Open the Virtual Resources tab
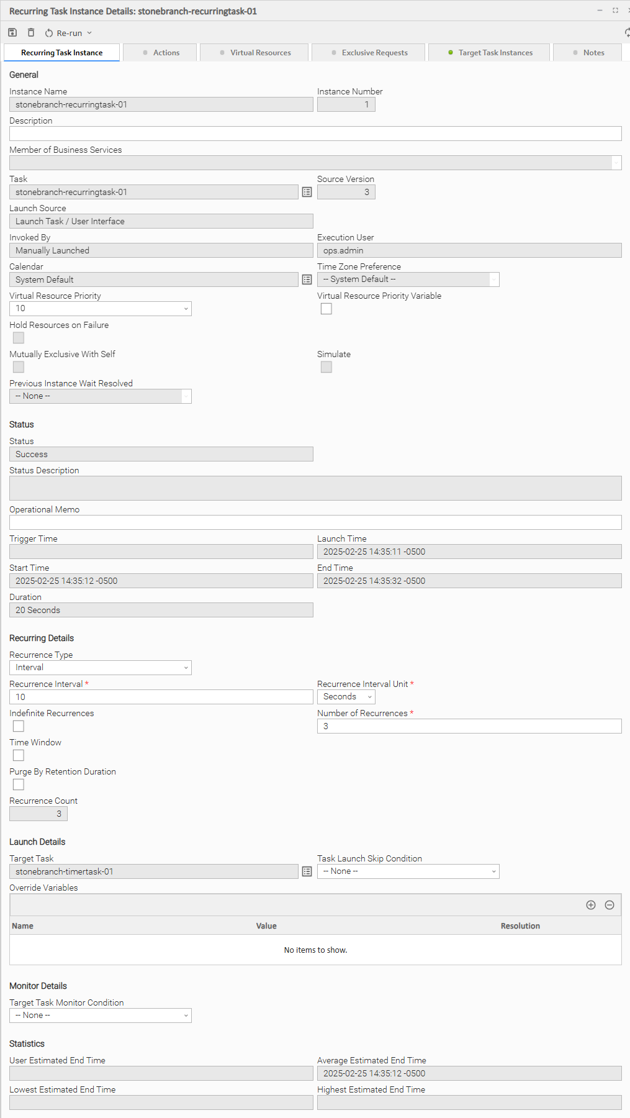 255,53
